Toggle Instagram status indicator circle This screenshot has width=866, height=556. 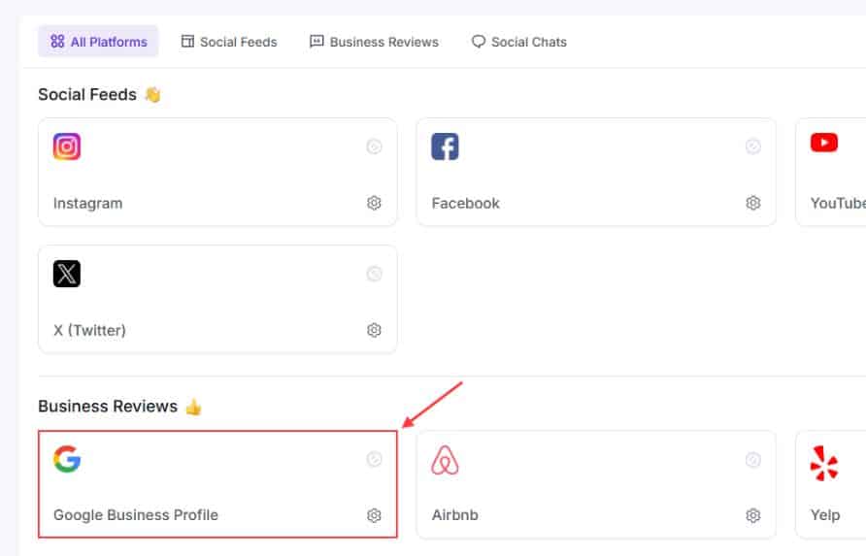point(374,147)
